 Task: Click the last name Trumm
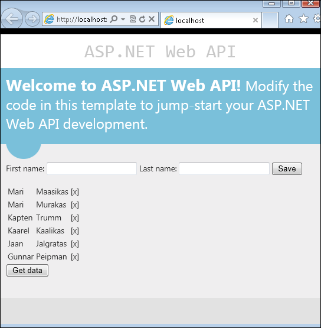[x=48, y=217]
